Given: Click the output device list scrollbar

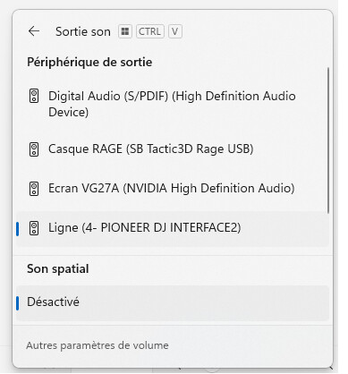Looking at the screenshot, I should click(328, 140).
